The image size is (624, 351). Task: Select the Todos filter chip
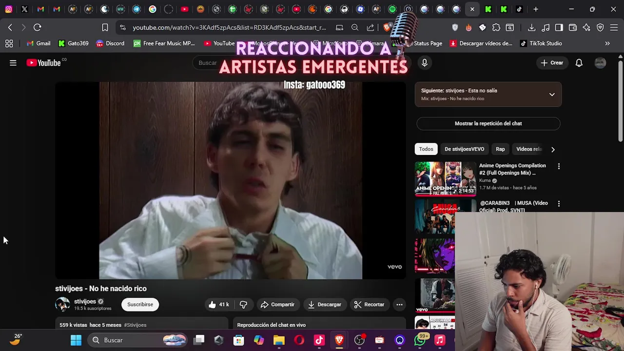(x=426, y=149)
